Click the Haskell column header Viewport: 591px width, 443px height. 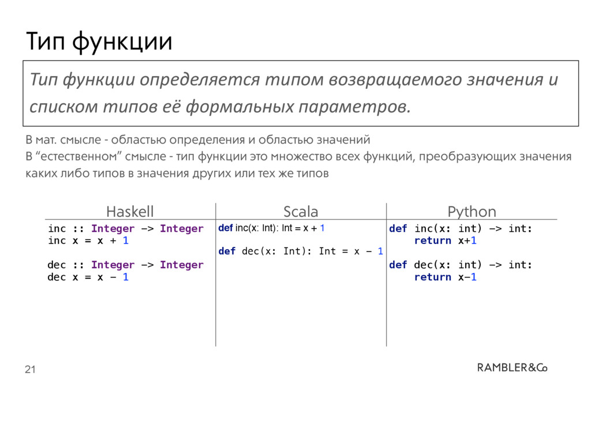[x=130, y=211]
